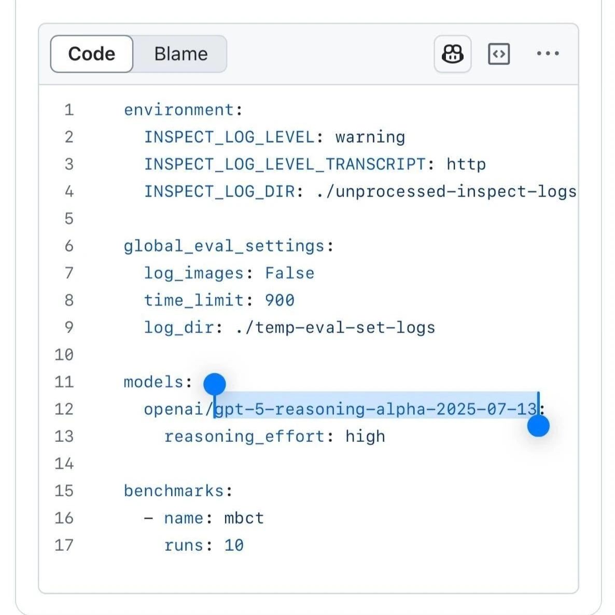Click the 'benchmarks:' key text

point(178,491)
